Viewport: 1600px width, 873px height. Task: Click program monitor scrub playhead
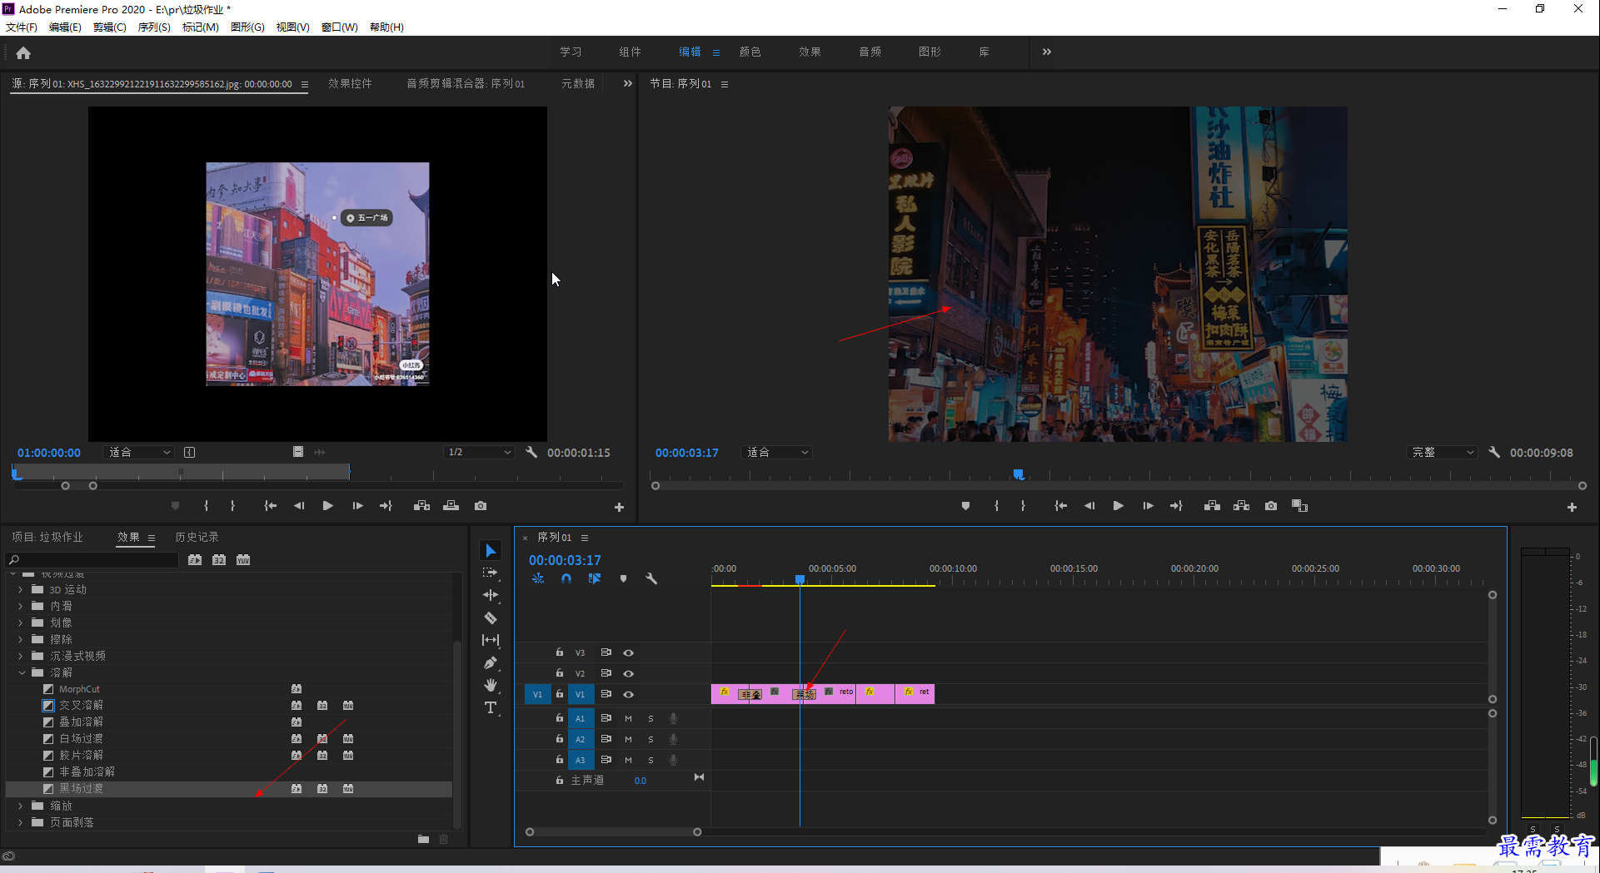pyautogui.click(x=1018, y=474)
